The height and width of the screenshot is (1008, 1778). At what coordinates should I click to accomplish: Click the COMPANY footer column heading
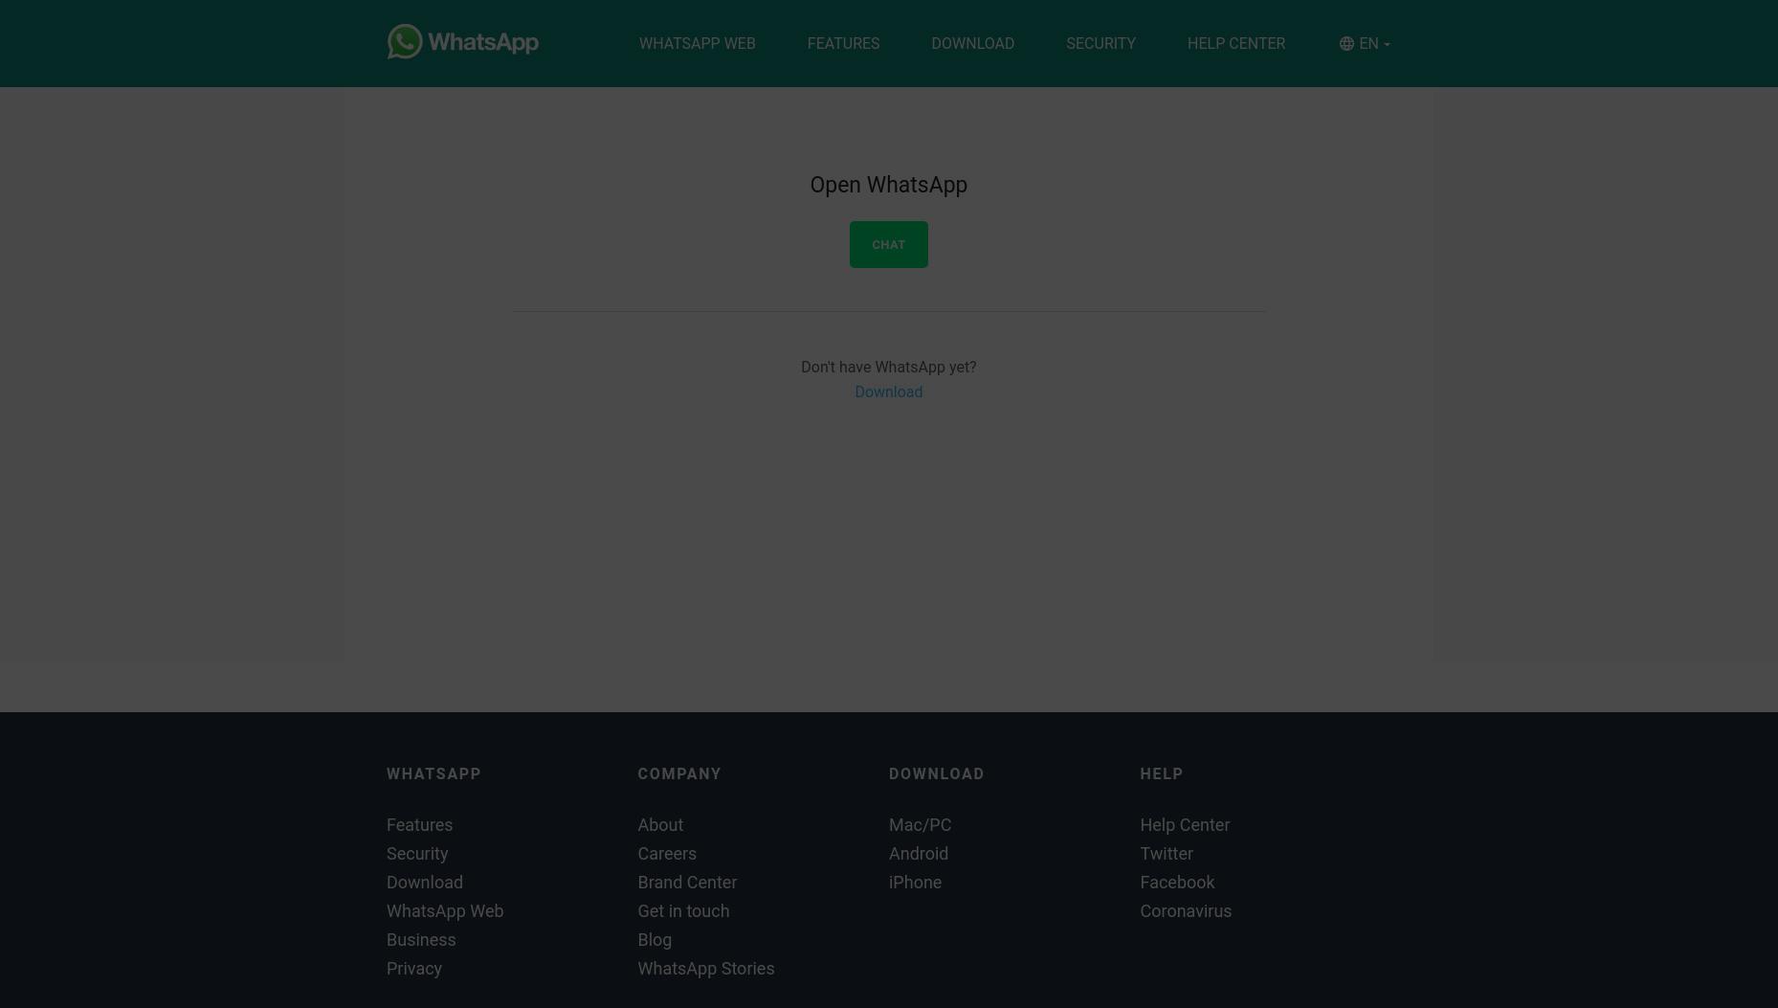[679, 773]
